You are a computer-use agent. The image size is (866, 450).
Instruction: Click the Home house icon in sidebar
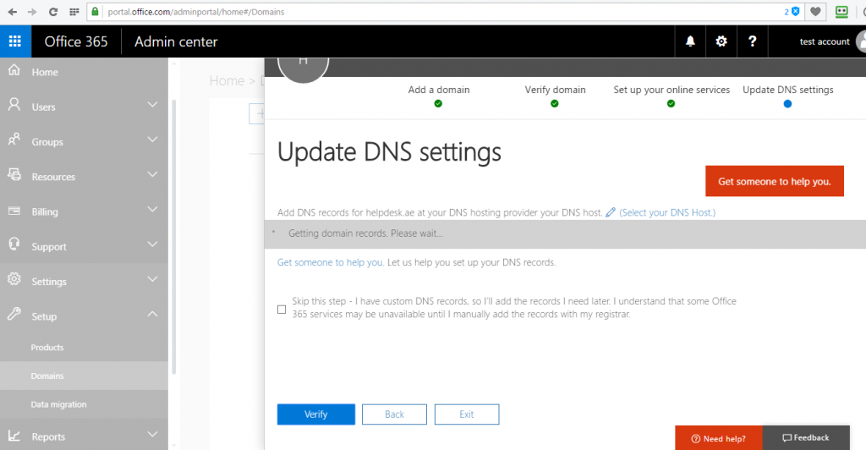pos(14,70)
